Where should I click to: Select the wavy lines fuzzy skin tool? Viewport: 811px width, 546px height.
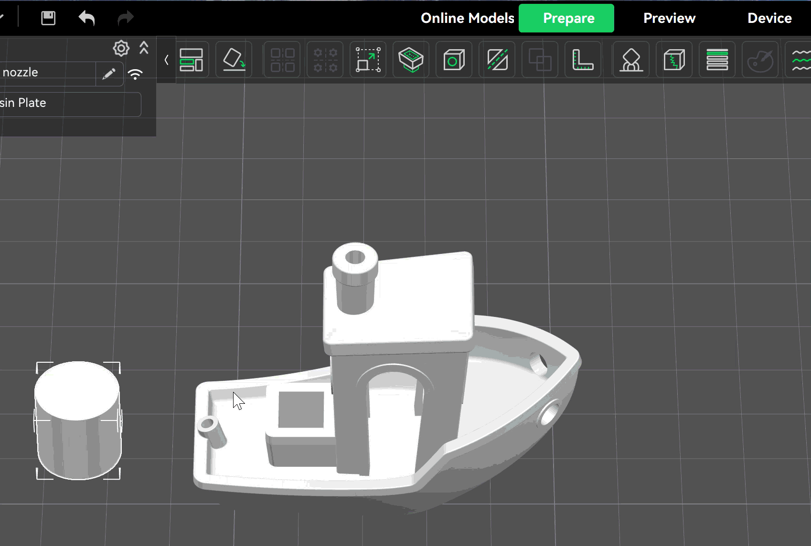(799, 60)
